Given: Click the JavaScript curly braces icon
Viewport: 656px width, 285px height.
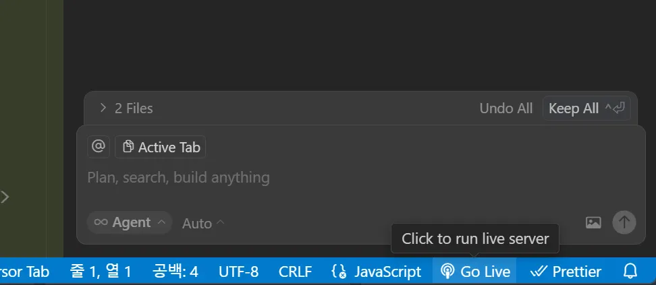Looking at the screenshot, I should pyautogui.click(x=339, y=272).
